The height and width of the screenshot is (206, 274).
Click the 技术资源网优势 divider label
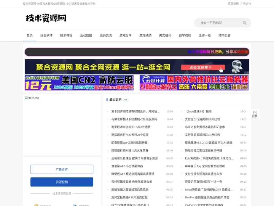[62, 193]
